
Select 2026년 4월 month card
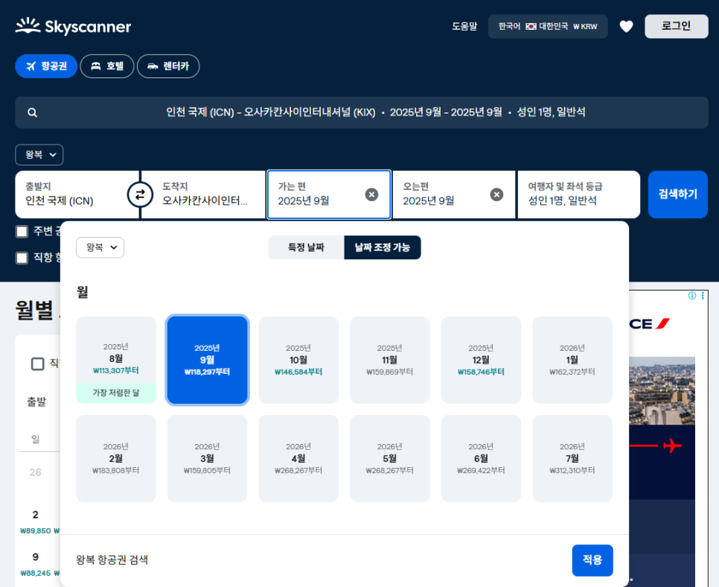[x=298, y=458]
